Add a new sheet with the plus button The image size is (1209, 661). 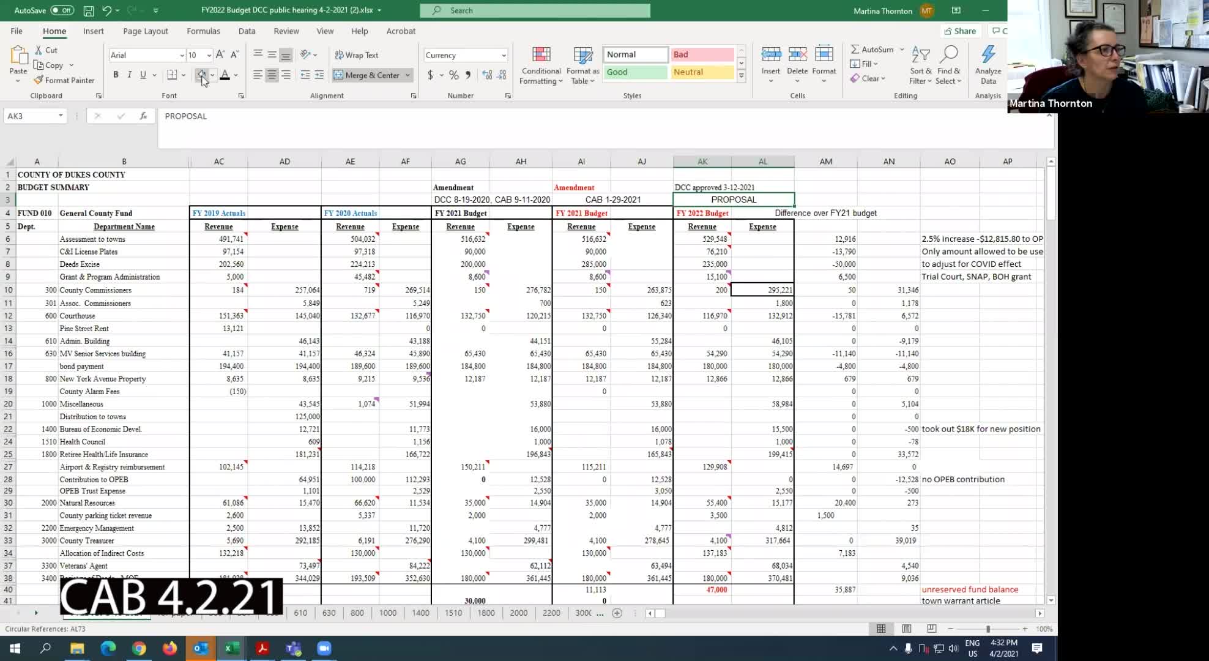click(617, 613)
